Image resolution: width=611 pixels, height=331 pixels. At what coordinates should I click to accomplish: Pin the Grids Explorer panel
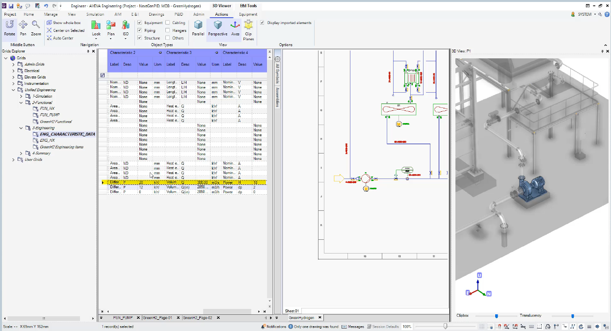click(88, 51)
